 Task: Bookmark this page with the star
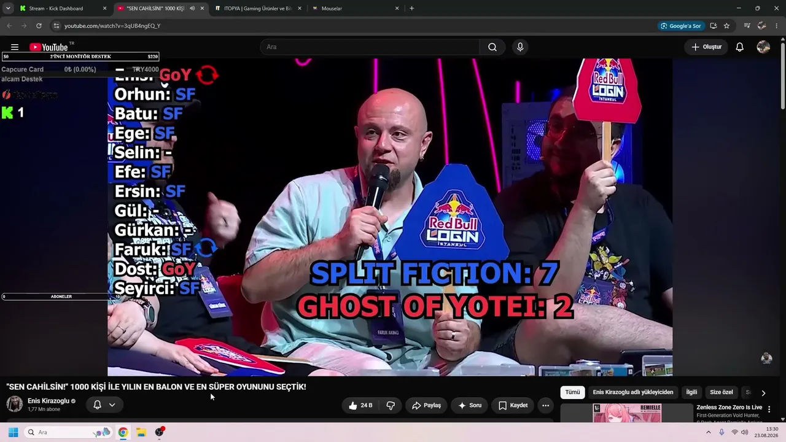click(726, 26)
